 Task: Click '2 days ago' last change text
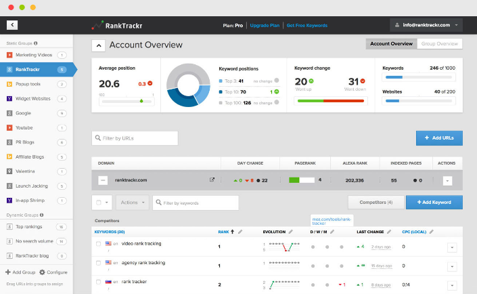pyautogui.click(x=381, y=247)
